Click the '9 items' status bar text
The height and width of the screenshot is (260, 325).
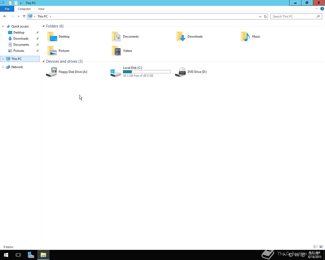[8, 247]
